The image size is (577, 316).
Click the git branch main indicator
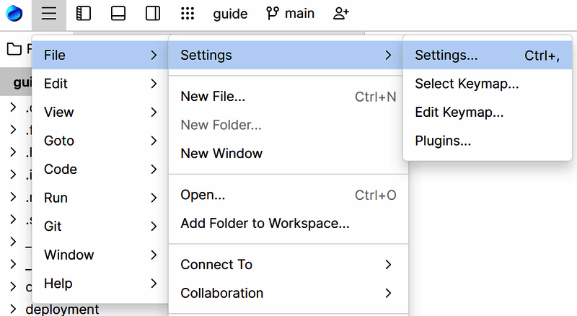tap(290, 14)
